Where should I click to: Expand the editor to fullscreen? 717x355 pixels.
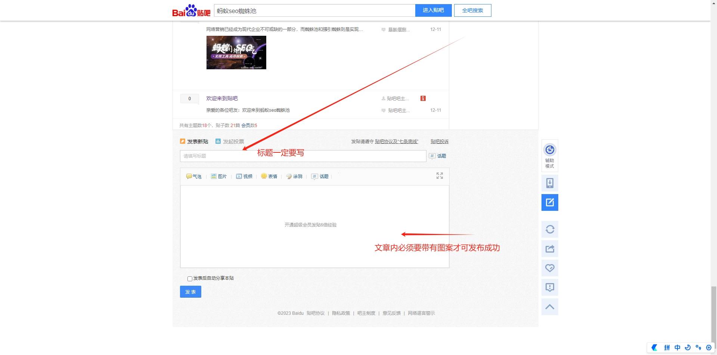pos(440,176)
